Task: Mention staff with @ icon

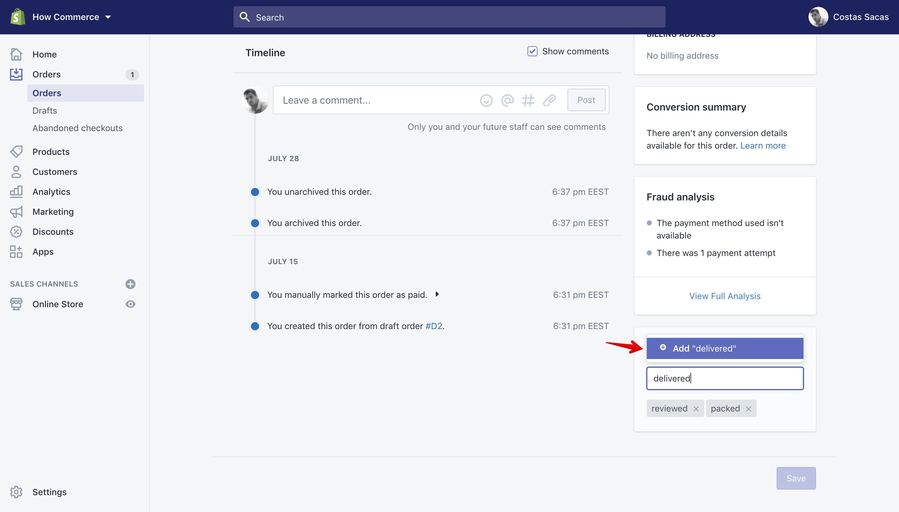Action: (x=507, y=101)
